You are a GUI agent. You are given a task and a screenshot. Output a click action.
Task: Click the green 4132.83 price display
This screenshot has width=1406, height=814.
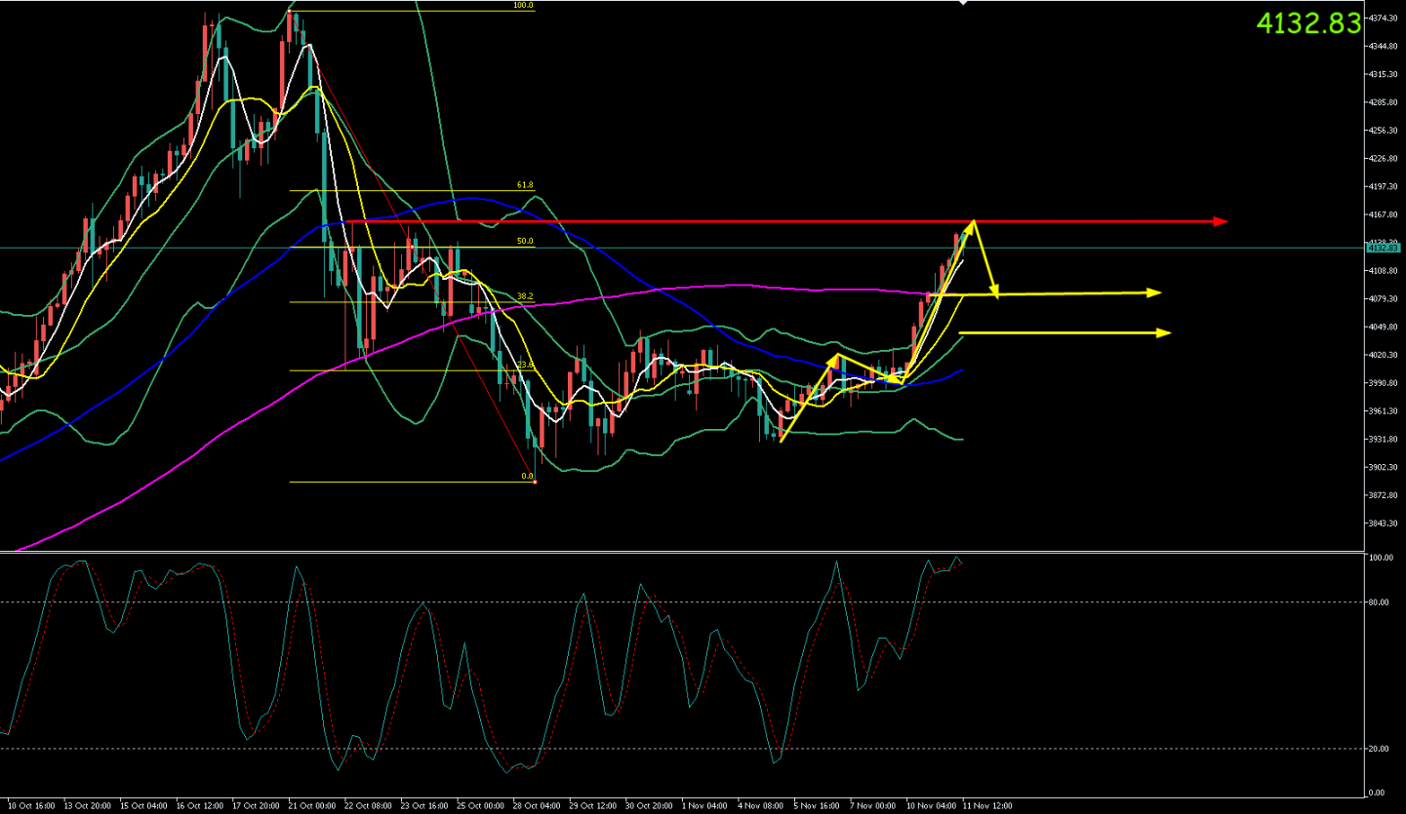(1307, 23)
